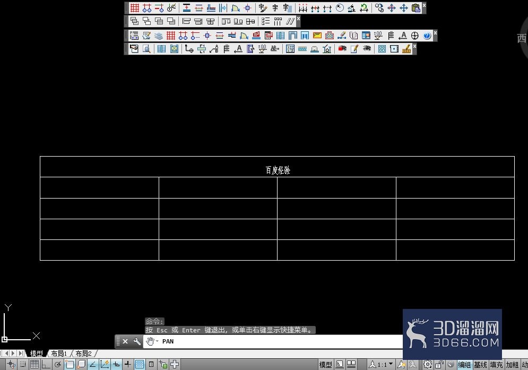528x370 pixels.
Task: Click the paste clipboard icon in top toolbar
Action: 416,8
